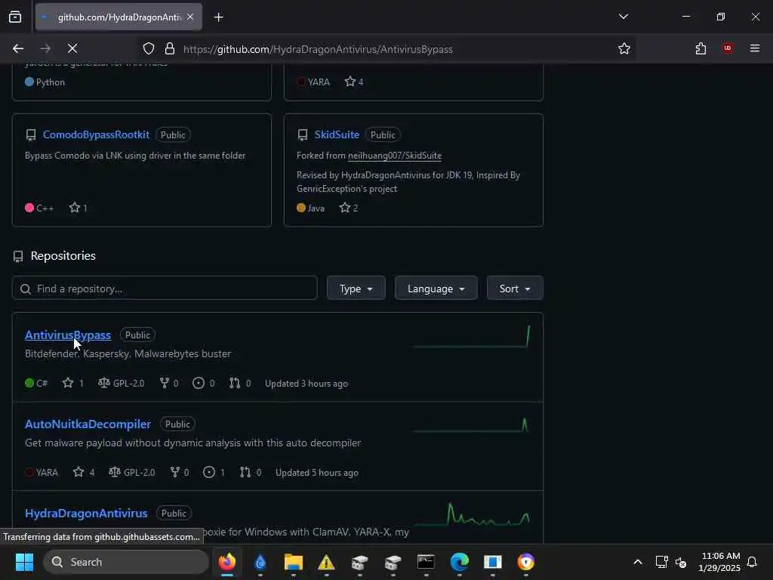Screen dimensions: 773x580
Task: Open the Sort dropdown
Action: tap(515, 288)
